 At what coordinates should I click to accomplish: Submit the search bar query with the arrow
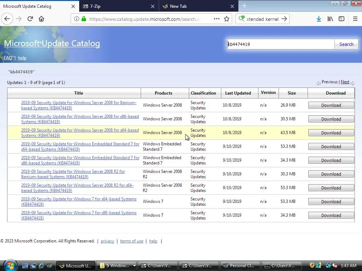click(x=284, y=19)
